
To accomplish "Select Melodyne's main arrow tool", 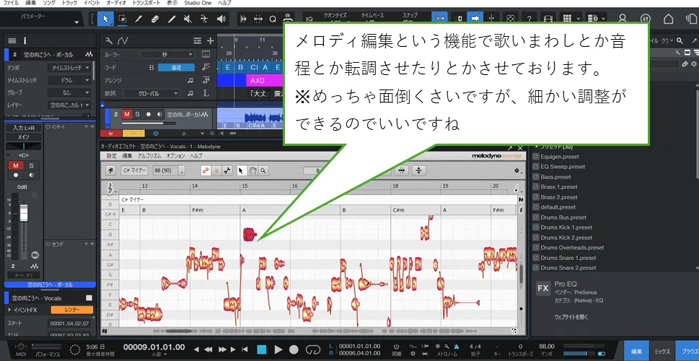I will 242,170.
